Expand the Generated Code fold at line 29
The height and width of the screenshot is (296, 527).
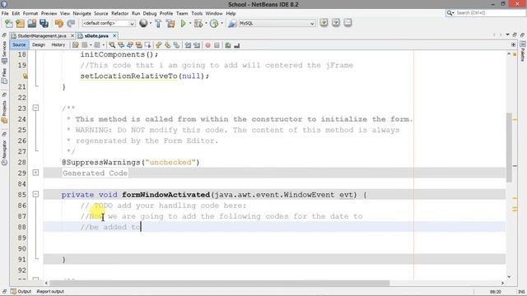click(35, 173)
